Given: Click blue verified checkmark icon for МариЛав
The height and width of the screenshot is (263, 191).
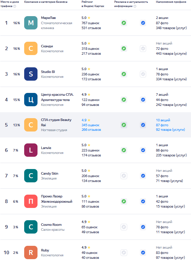Looking at the screenshot, I should [143, 23].
